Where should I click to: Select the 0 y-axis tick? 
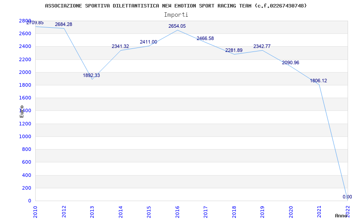tap(29, 201)
